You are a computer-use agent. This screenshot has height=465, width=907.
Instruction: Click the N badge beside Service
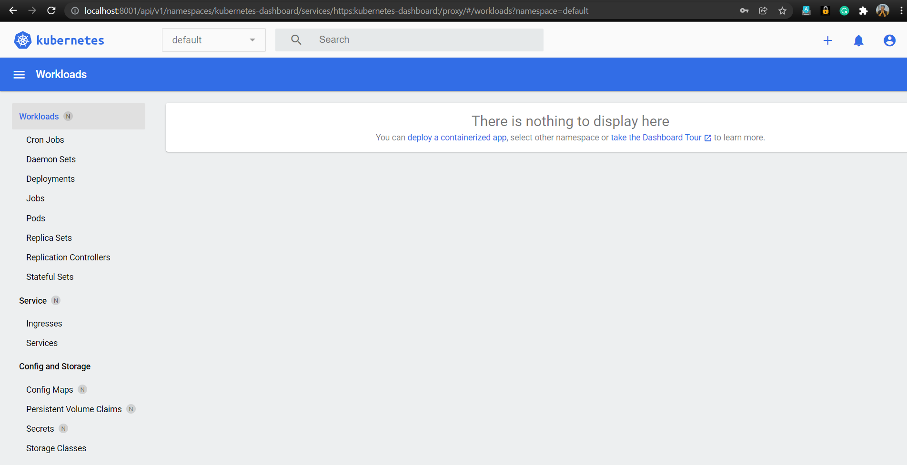tap(56, 301)
